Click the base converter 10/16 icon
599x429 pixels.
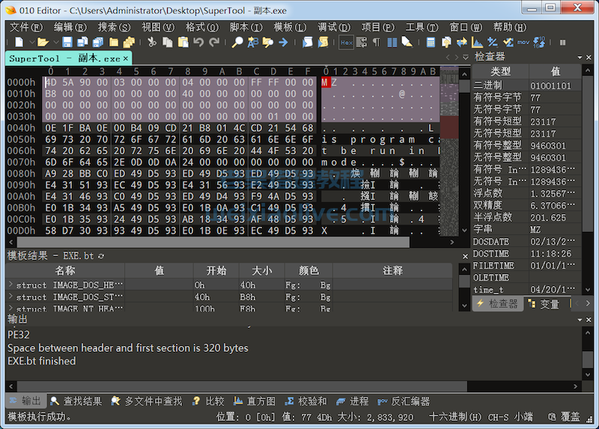tap(539, 42)
